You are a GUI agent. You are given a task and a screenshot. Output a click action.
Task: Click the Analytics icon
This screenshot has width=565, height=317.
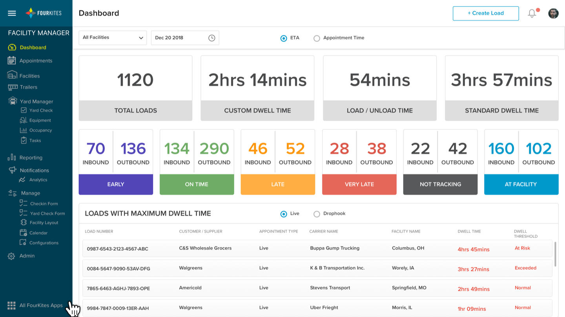click(22, 180)
